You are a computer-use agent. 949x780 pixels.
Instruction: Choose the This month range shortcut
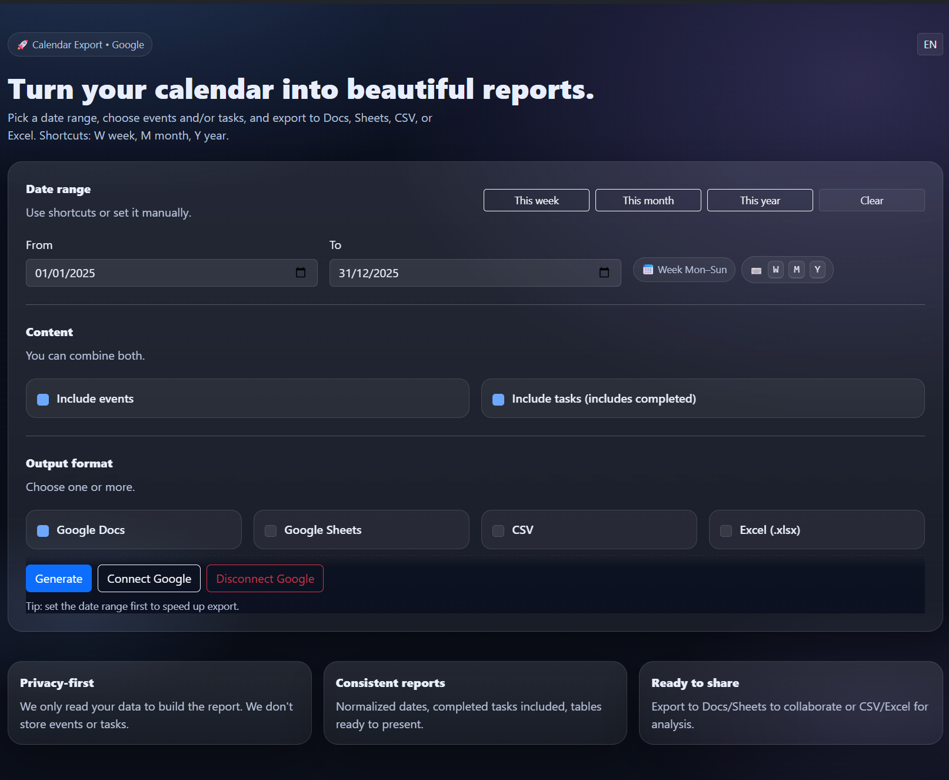(x=648, y=200)
